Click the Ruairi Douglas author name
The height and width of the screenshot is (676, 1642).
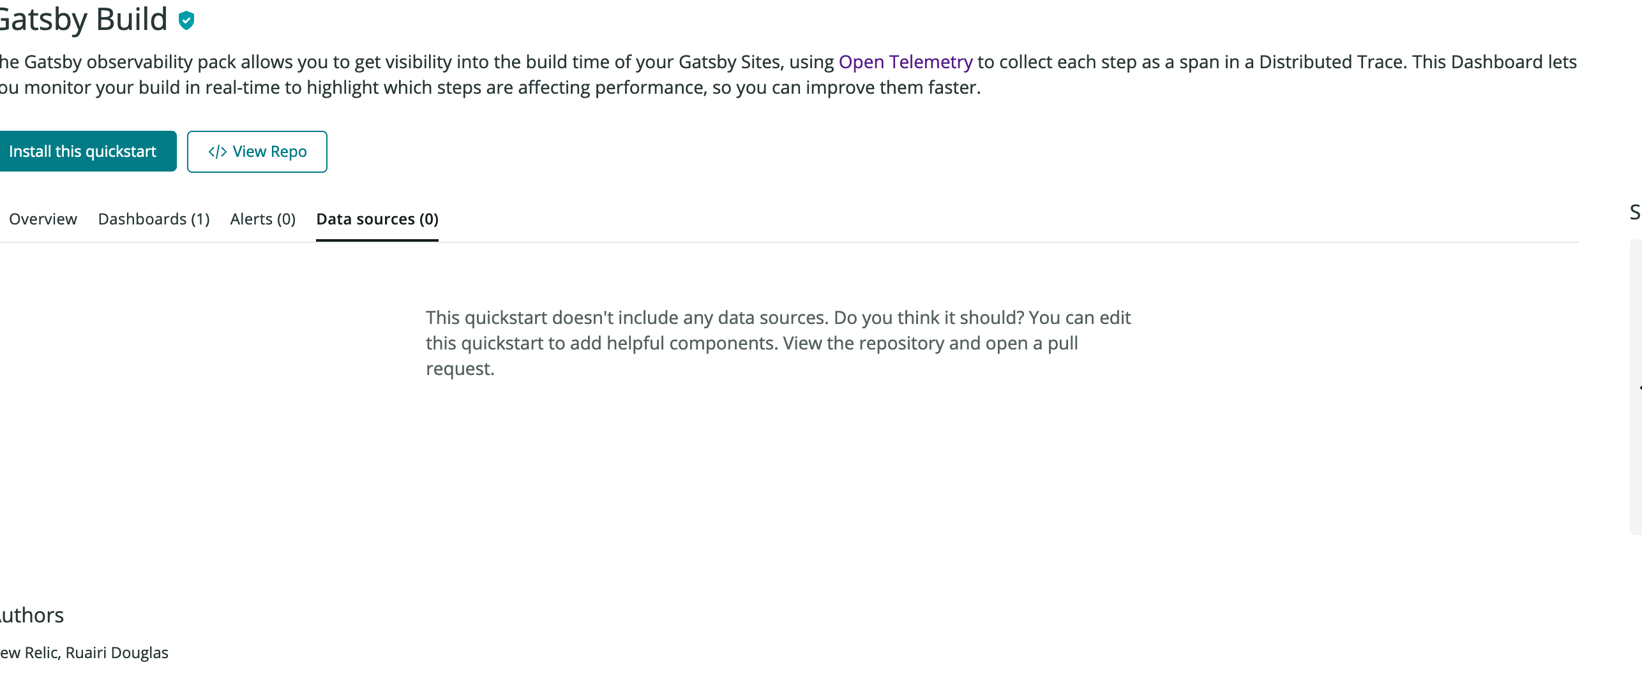click(118, 652)
